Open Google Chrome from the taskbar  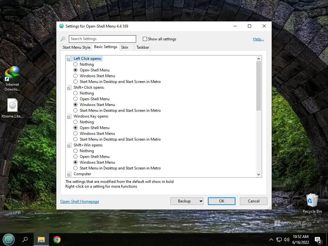click(57, 240)
